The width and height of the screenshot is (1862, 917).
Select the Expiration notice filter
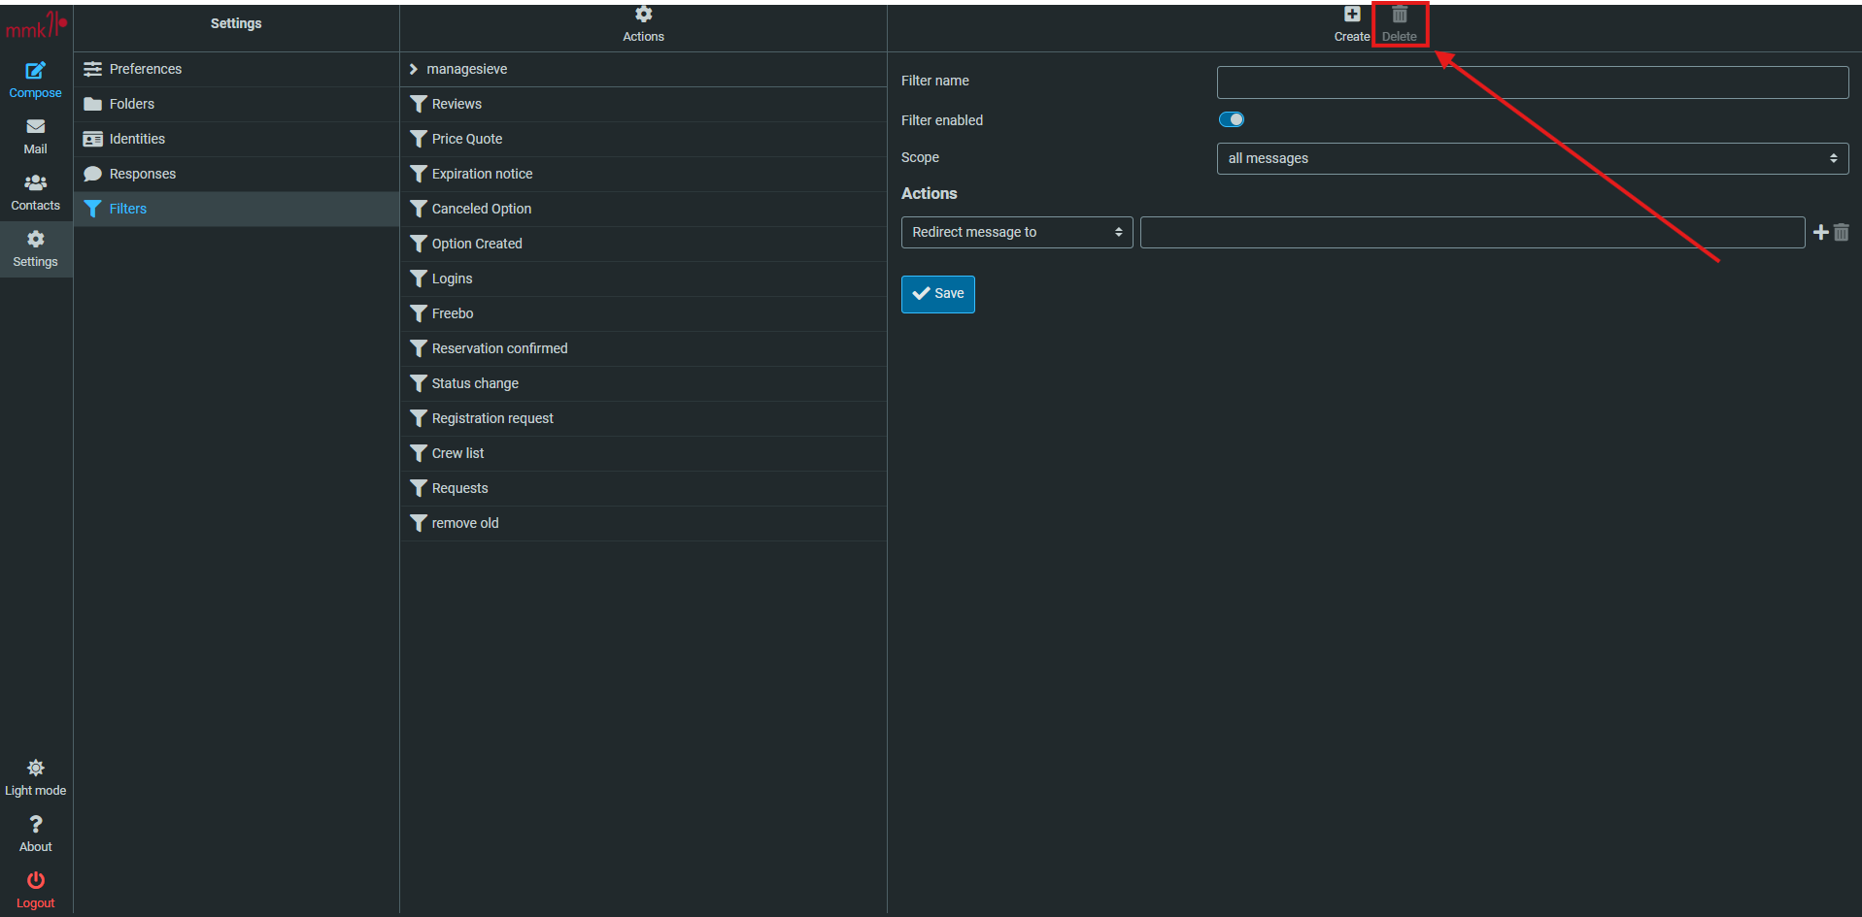pyautogui.click(x=643, y=174)
